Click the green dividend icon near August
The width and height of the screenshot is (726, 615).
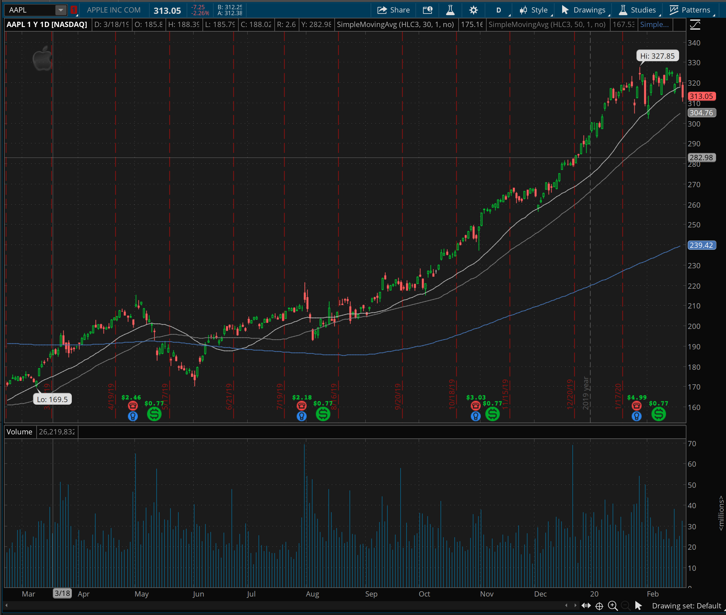[x=323, y=414]
